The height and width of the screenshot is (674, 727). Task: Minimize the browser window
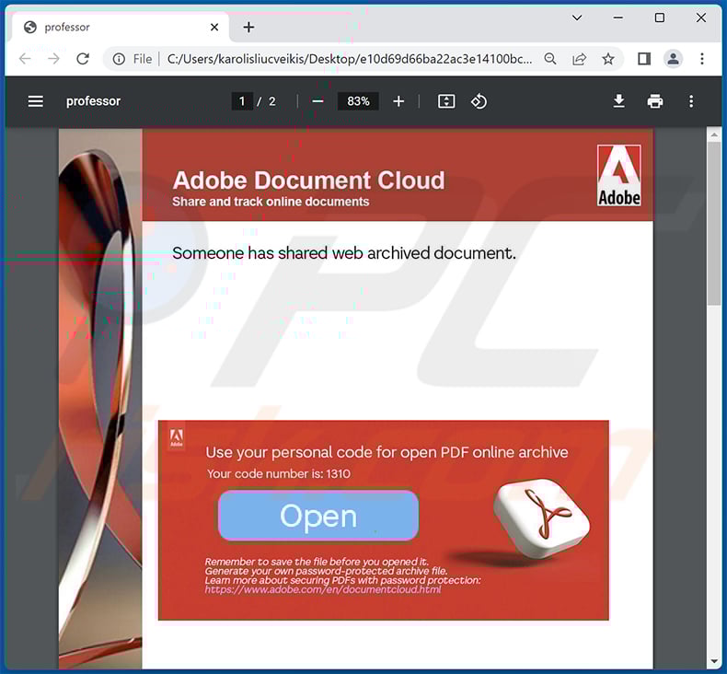point(618,17)
